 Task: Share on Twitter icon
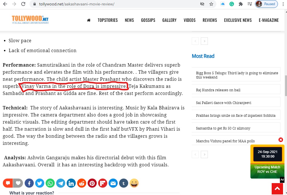tap(40, 183)
